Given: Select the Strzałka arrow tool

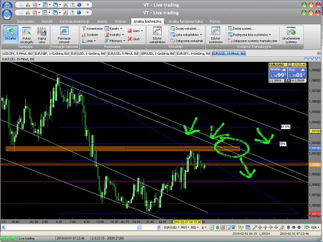Looking at the screenshot, I should tap(10, 35).
